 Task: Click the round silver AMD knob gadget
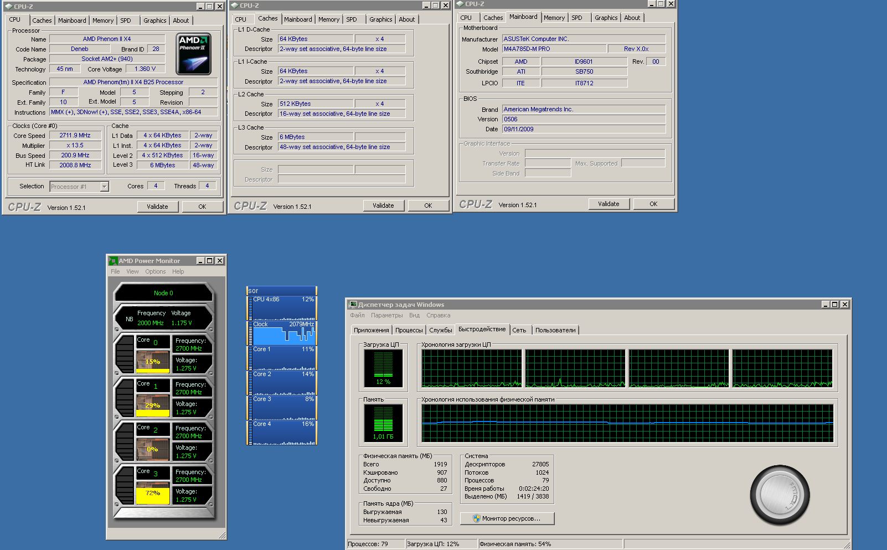coord(780,495)
